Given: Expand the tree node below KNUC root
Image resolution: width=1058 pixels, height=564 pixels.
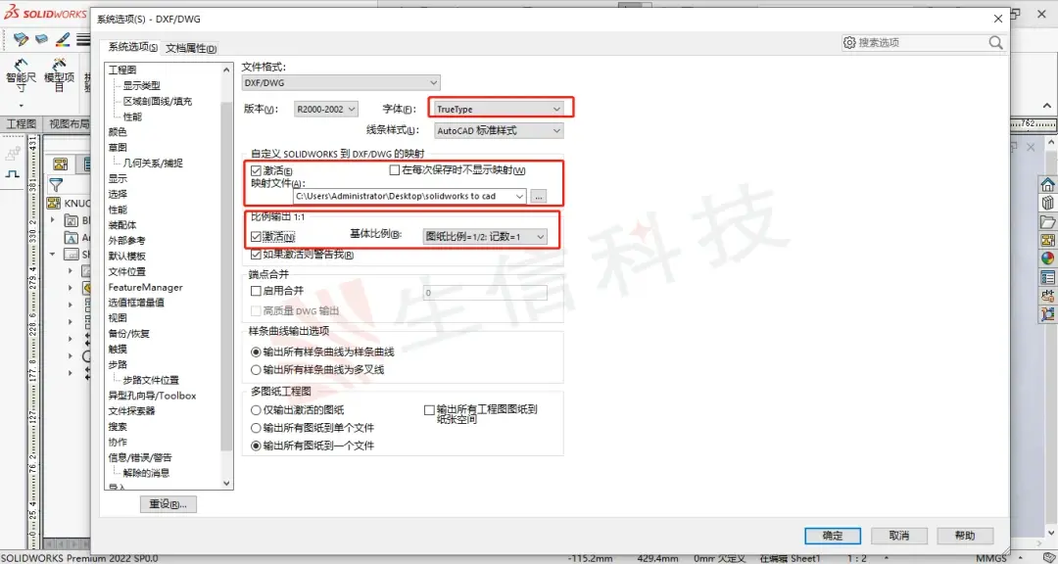Looking at the screenshot, I should coord(53,220).
